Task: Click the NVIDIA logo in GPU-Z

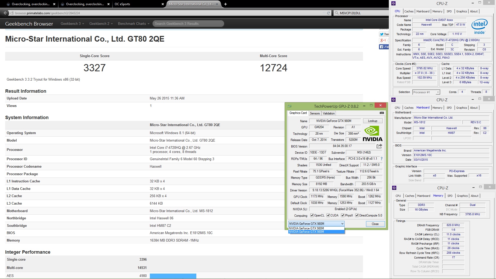Action: point(372,134)
